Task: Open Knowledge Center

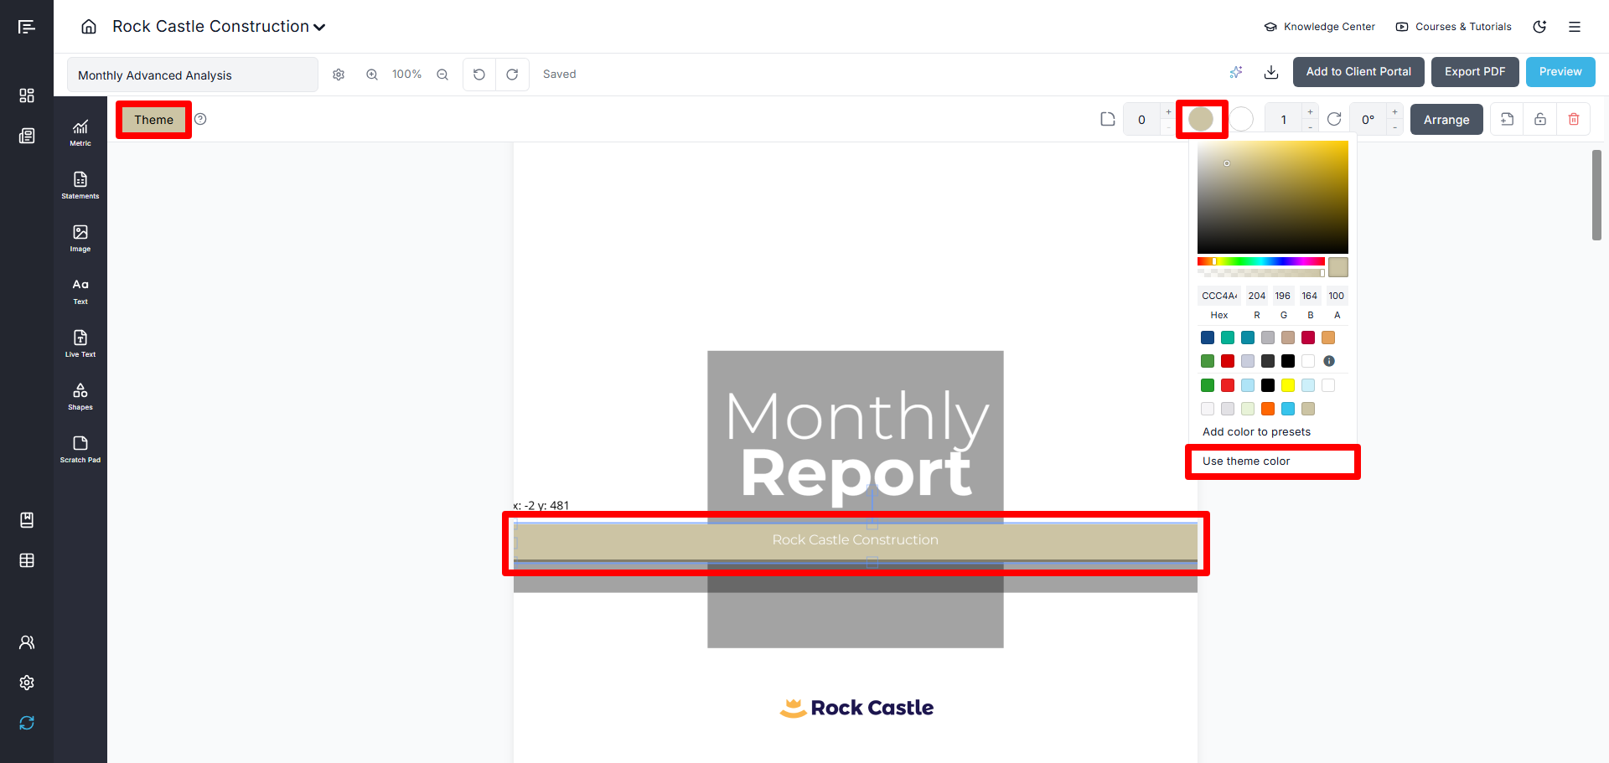Action: [x=1320, y=27]
